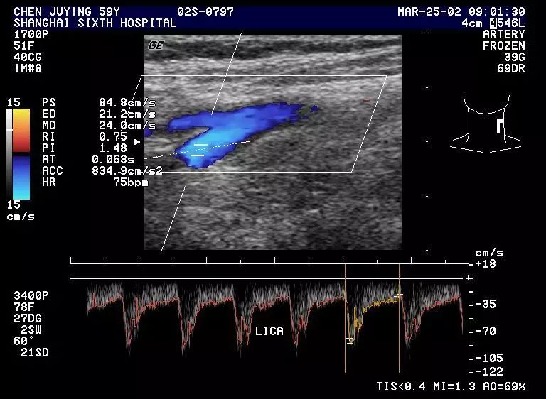Click the end diastolic caliper on waveform
This screenshot has height=399, width=546.
pos(399,295)
